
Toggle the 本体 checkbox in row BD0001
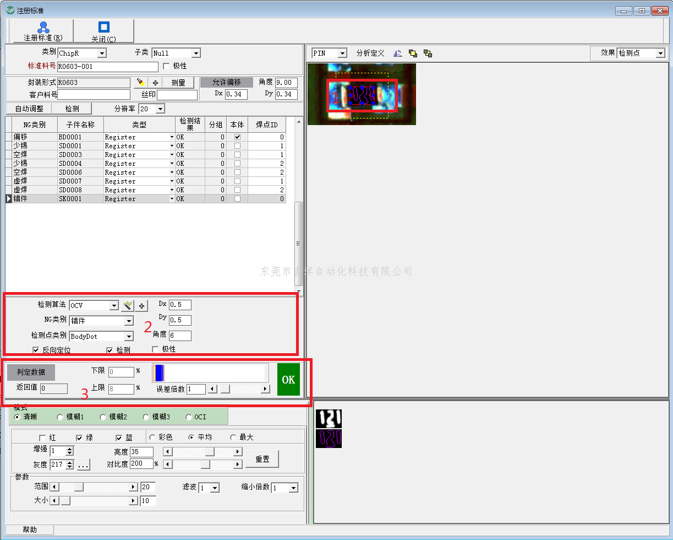[237, 137]
